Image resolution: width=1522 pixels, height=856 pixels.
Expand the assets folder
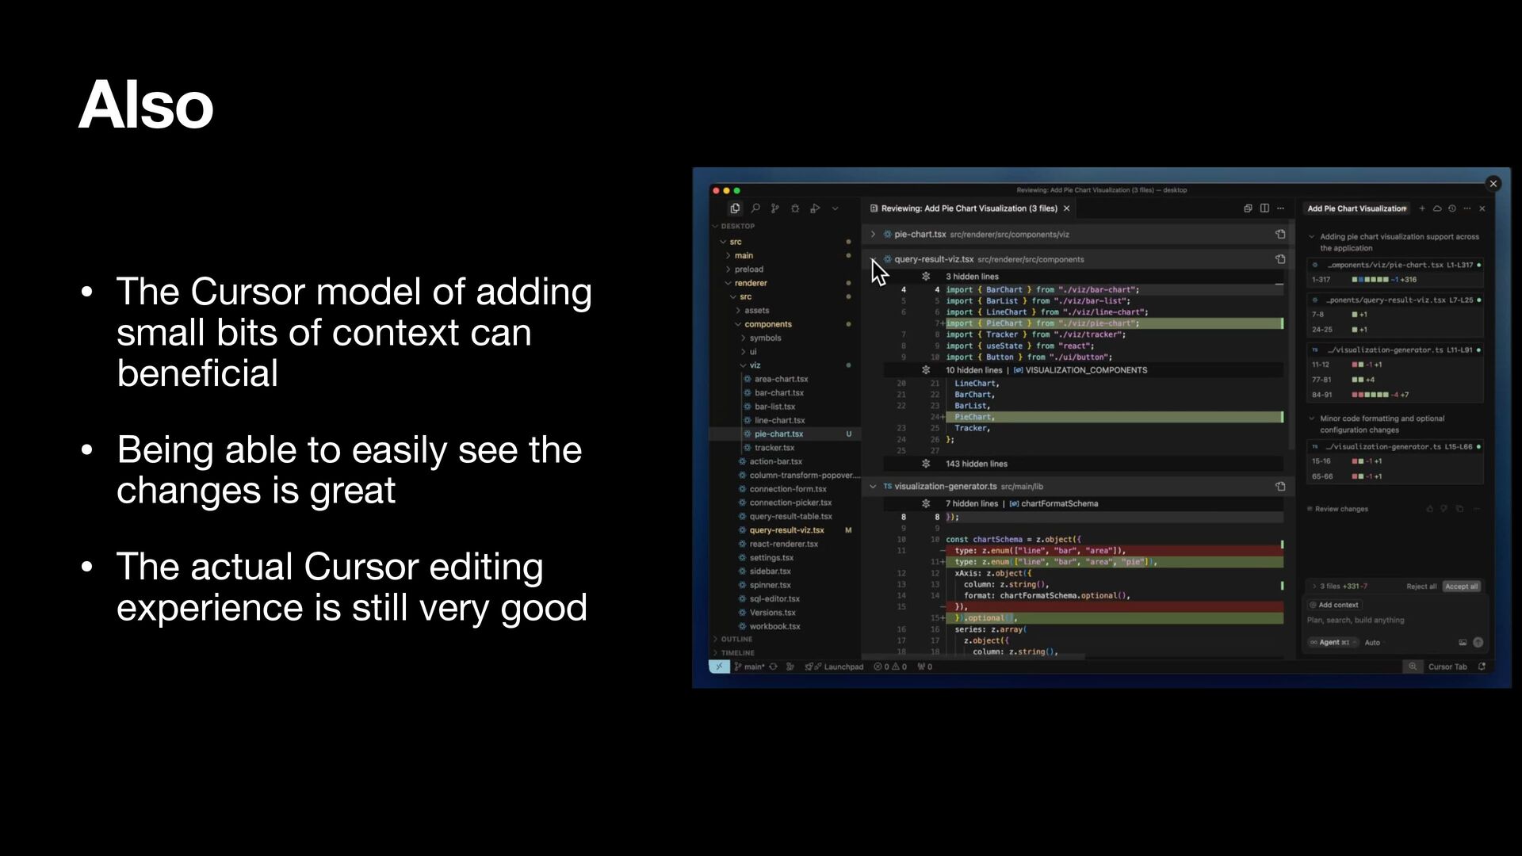[x=756, y=311]
